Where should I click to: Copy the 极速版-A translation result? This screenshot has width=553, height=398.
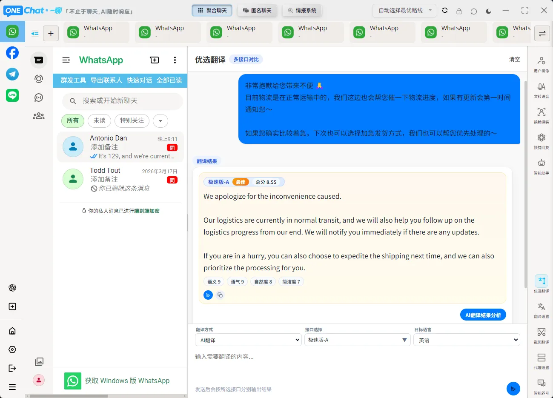(x=220, y=295)
